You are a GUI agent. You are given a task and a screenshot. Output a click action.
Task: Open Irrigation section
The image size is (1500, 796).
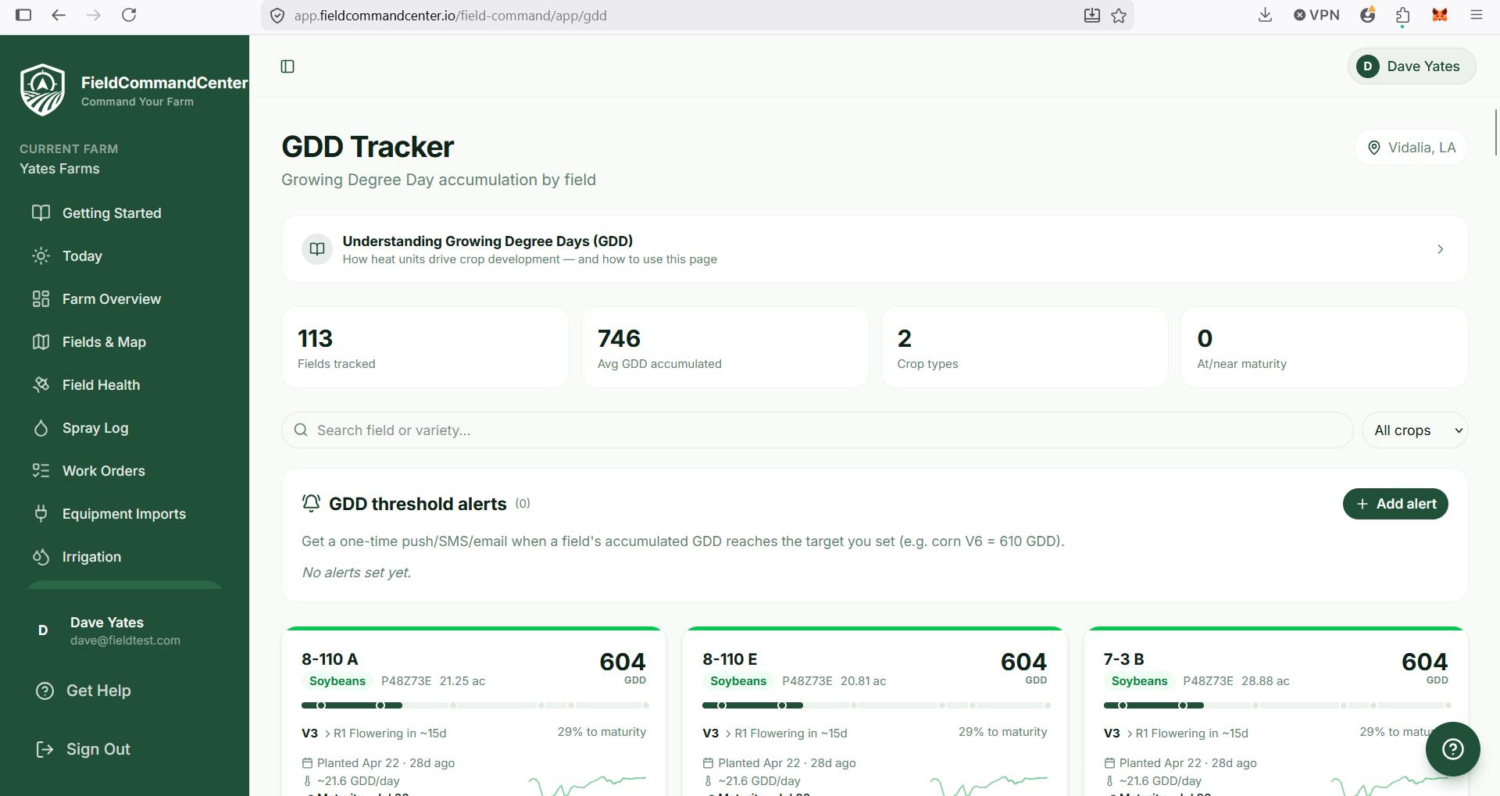pos(124,556)
